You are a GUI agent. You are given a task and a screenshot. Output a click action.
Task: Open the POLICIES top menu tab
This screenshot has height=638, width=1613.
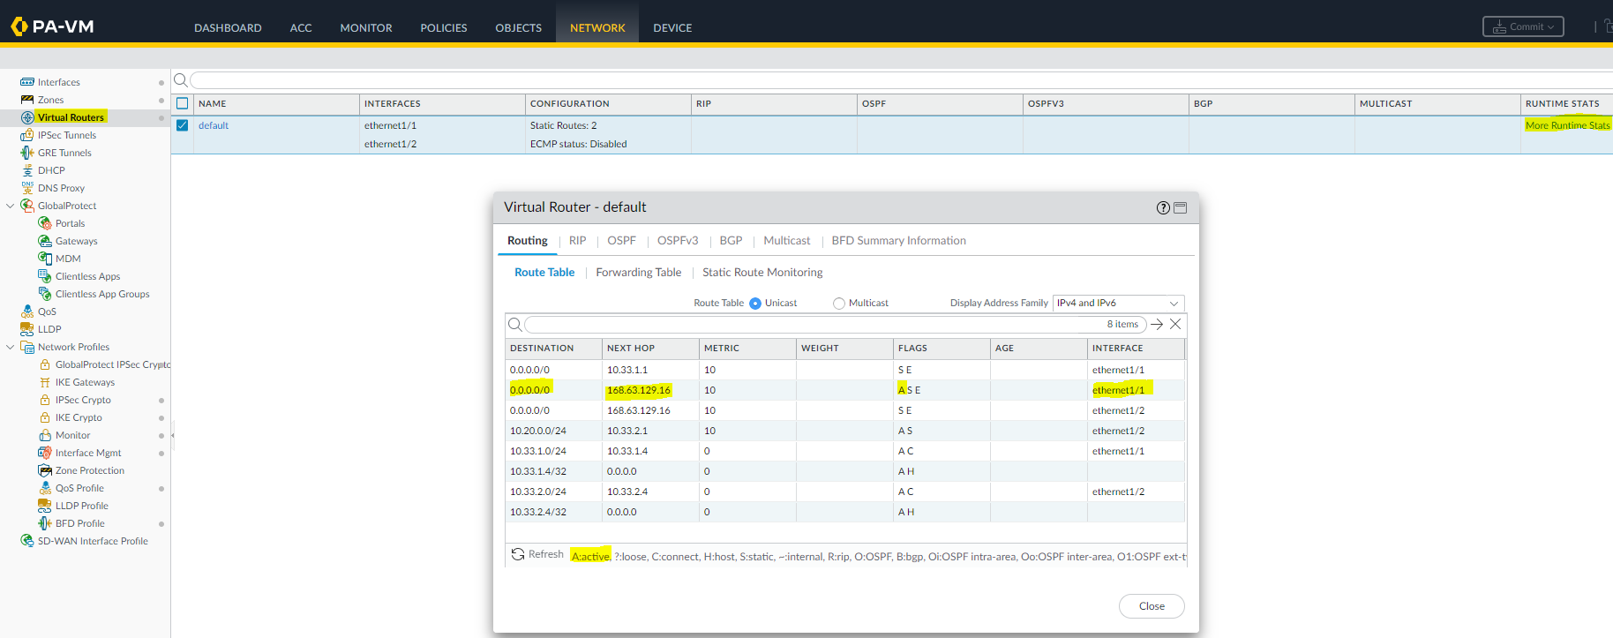(x=443, y=27)
